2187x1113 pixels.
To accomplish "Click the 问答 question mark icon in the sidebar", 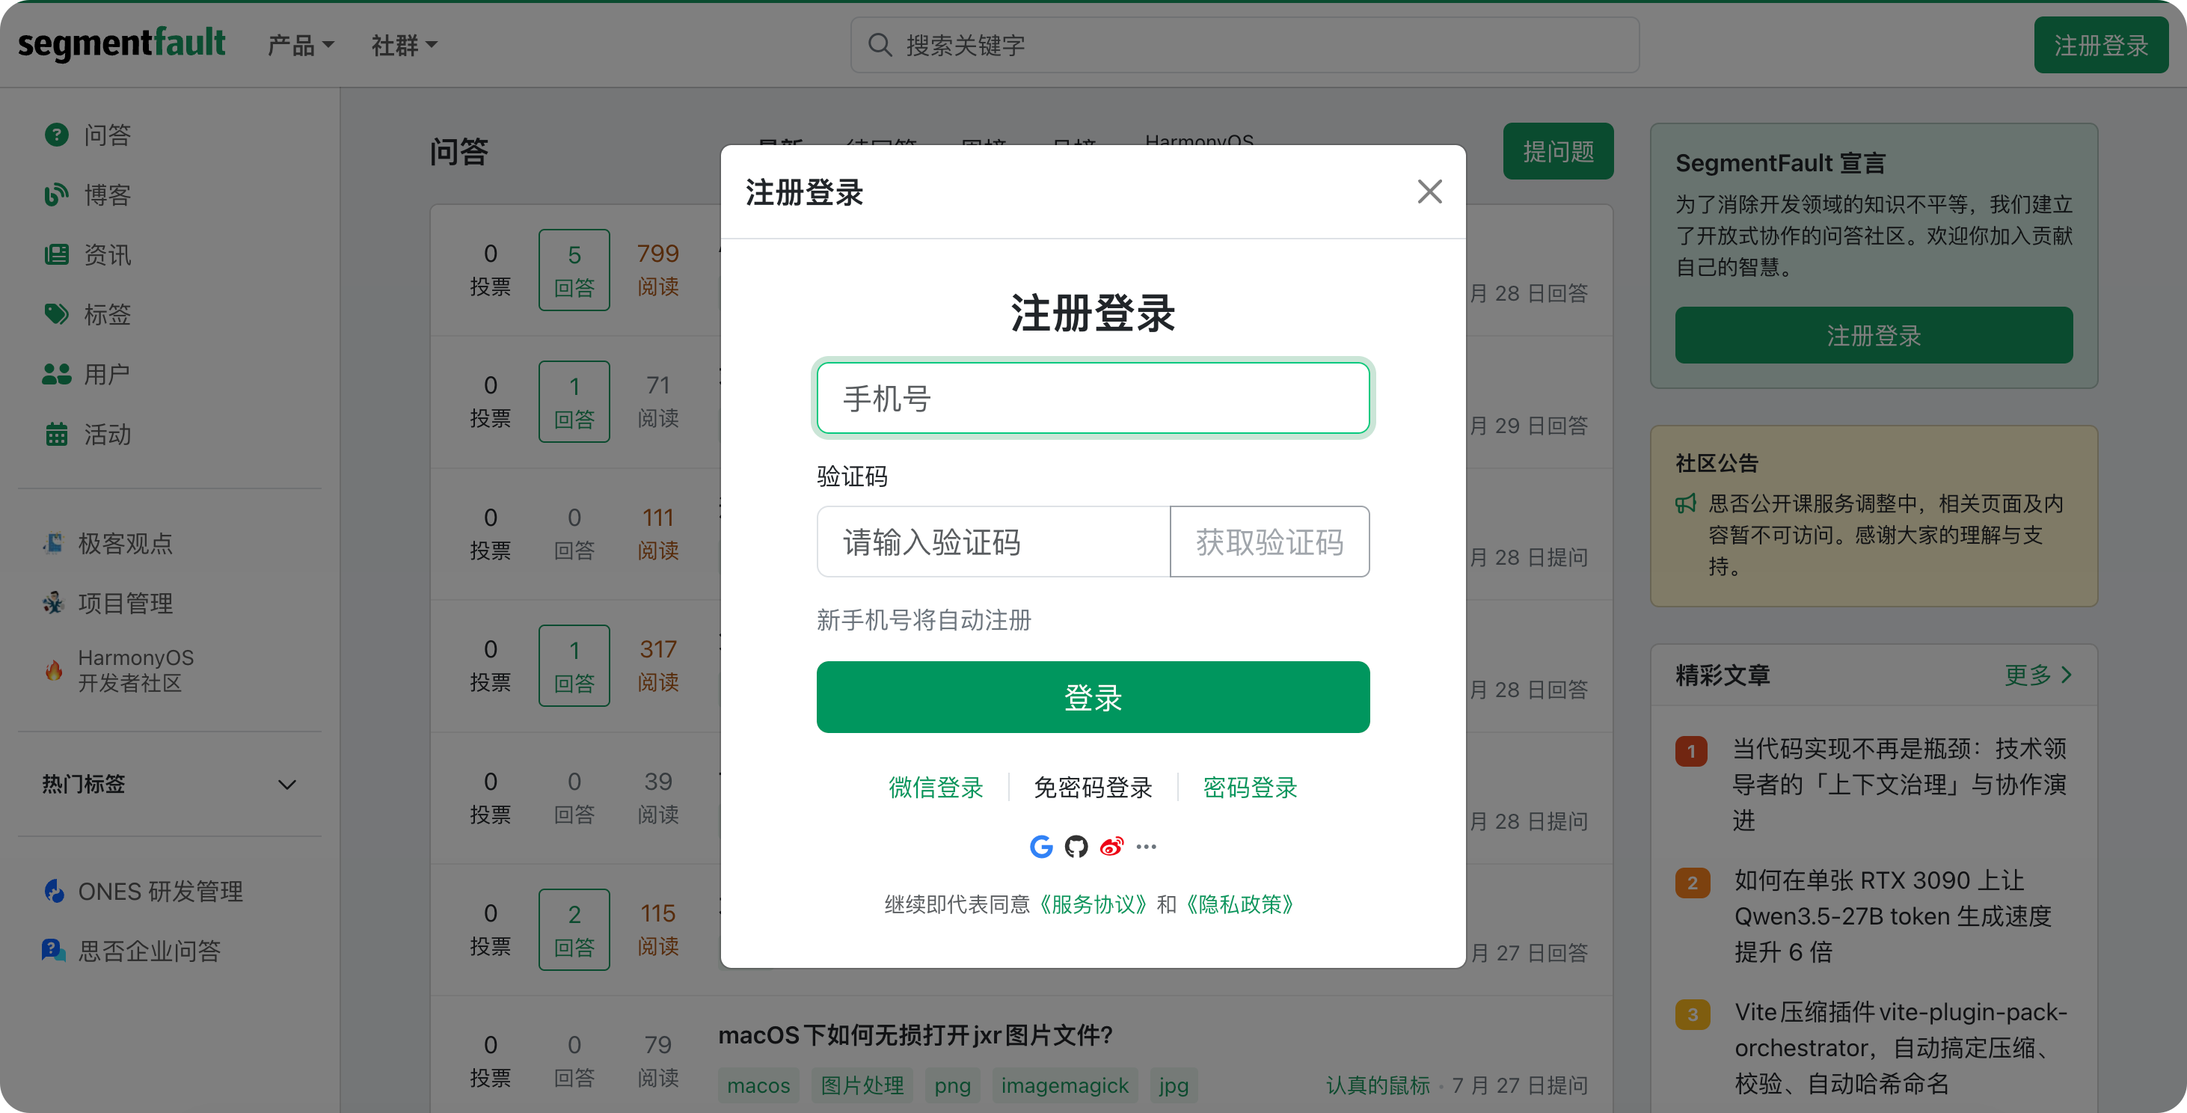I will pyautogui.click(x=56, y=135).
